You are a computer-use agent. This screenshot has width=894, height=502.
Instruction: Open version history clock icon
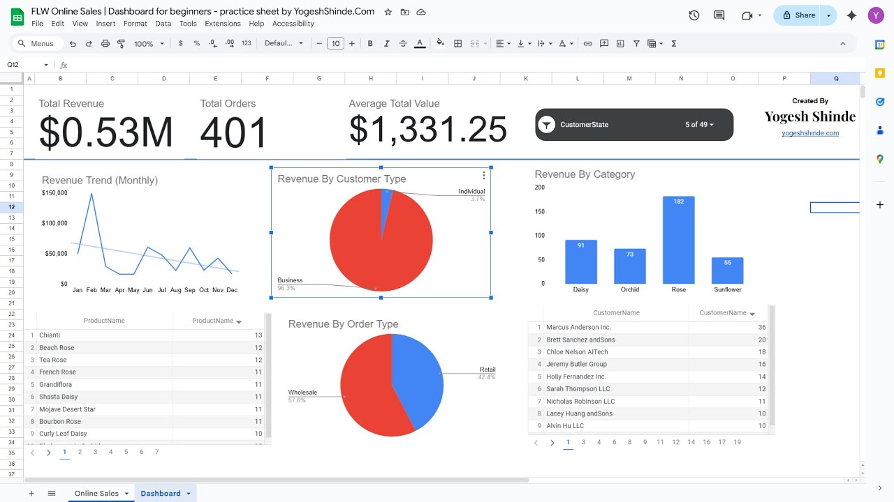click(694, 15)
